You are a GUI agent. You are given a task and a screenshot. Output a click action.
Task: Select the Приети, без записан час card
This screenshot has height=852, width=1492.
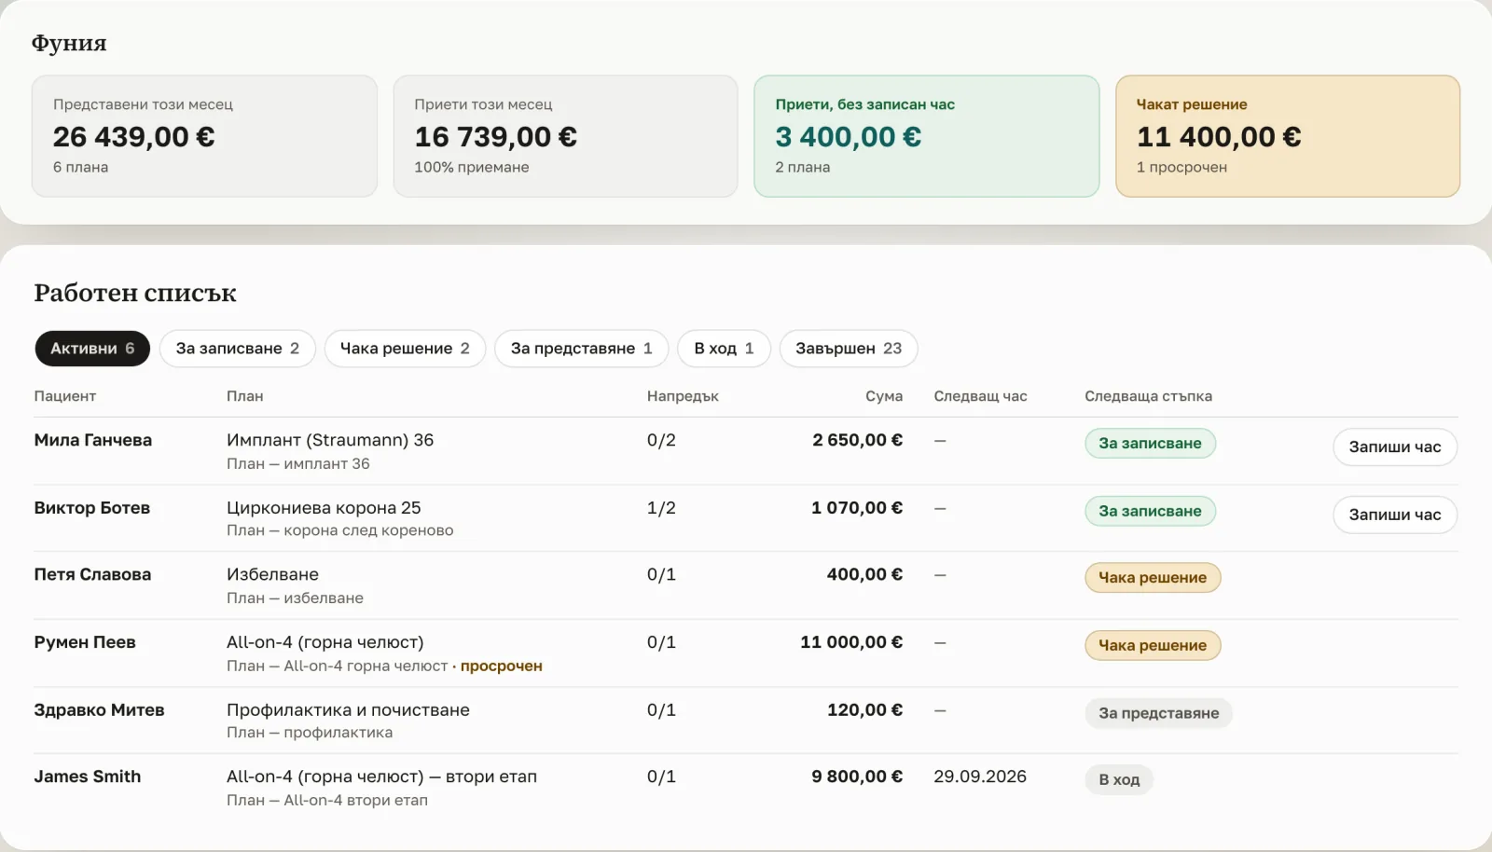927,136
